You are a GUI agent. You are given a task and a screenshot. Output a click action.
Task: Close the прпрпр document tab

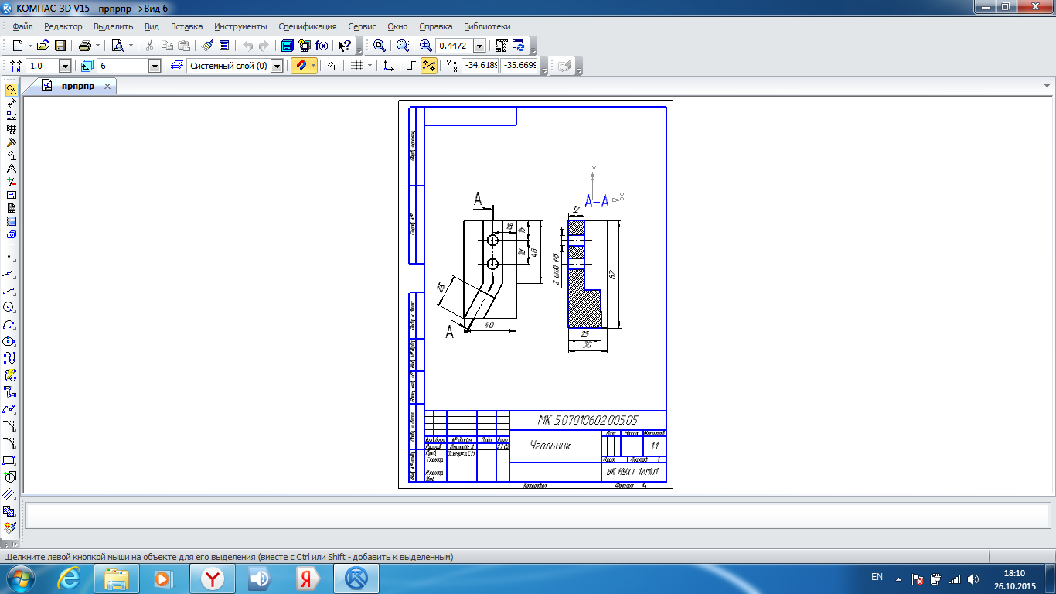coord(107,86)
